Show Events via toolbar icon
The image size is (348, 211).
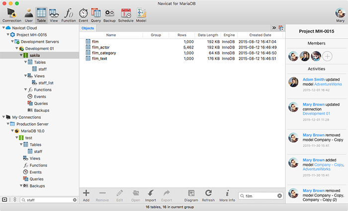(x=83, y=15)
